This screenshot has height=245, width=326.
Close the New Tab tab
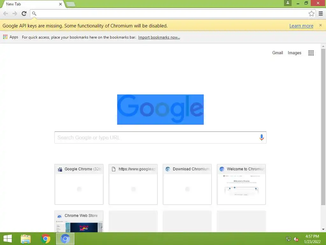(x=60, y=4)
